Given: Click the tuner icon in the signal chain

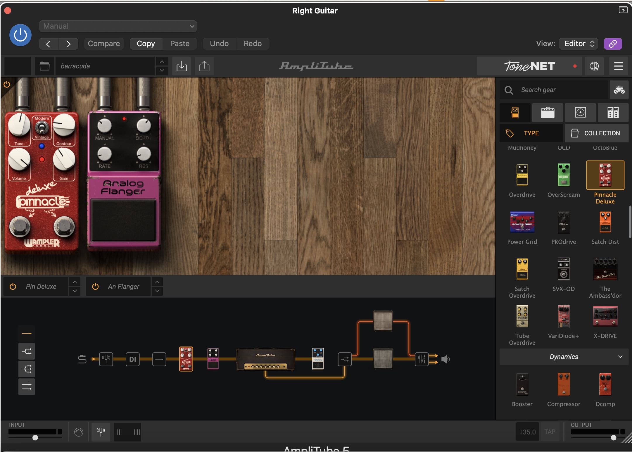Looking at the screenshot, I should (x=106, y=359).
